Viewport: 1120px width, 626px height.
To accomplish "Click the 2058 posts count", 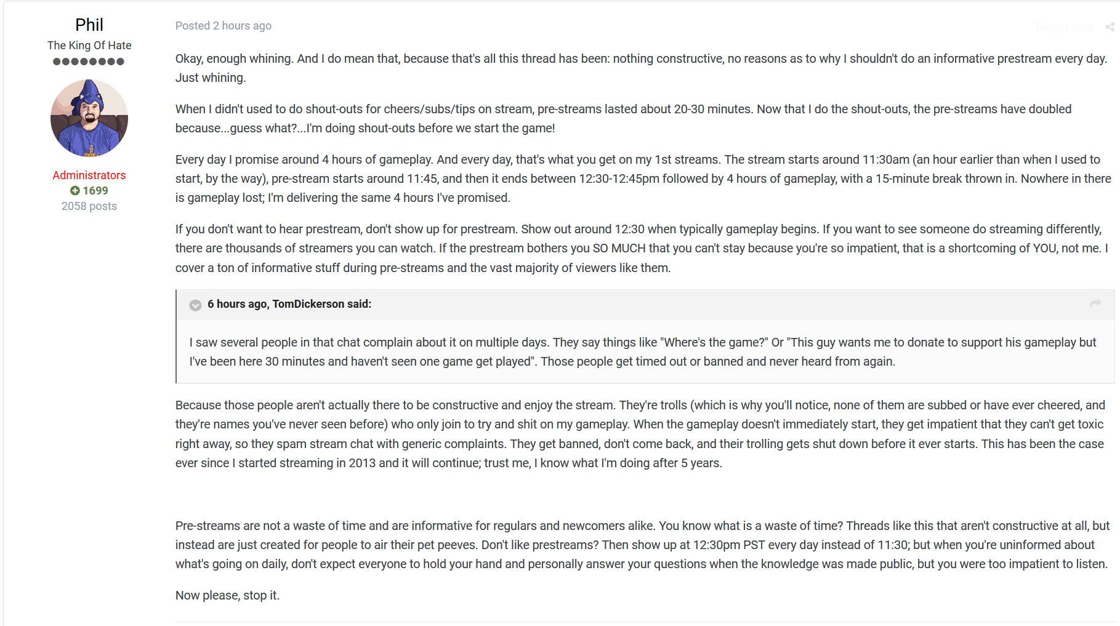I will (89, 206).
